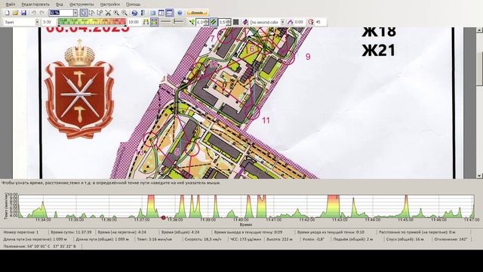The image size is (483, 272).
Task: Open the Помощь menu
Action: click(133, 5)
